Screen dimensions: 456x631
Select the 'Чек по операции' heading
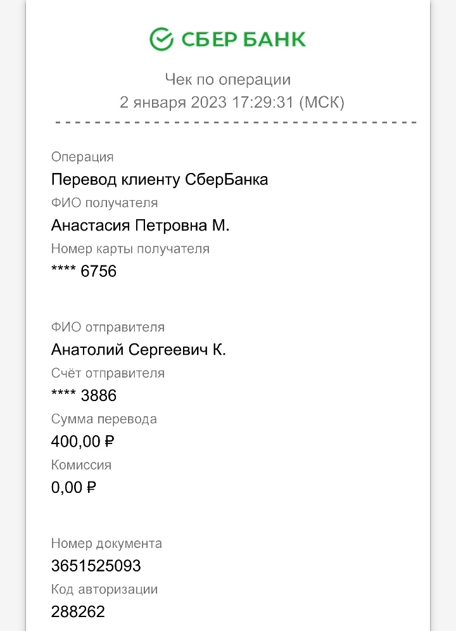point(228,80)
